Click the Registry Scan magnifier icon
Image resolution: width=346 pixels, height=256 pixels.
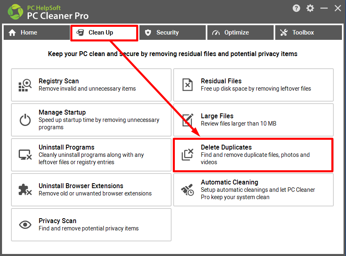25,85
